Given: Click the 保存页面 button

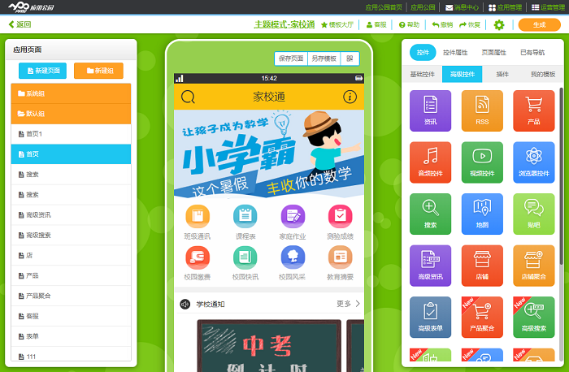Looking at the screenshot, I should click(291, 58).
